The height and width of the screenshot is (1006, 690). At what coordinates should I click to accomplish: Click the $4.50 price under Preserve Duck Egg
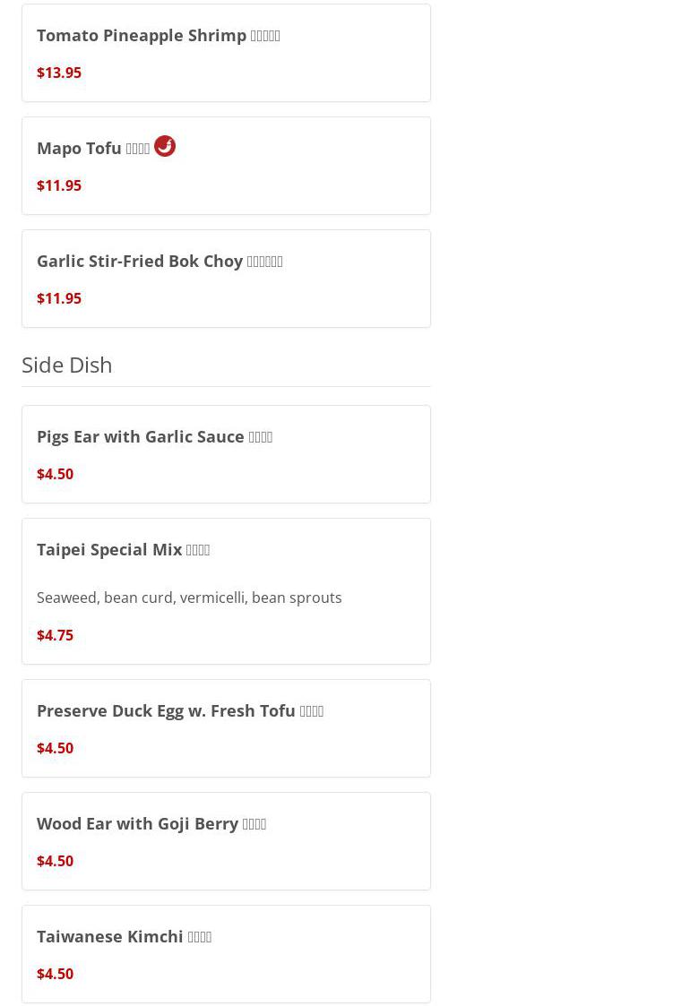point(56,748)
